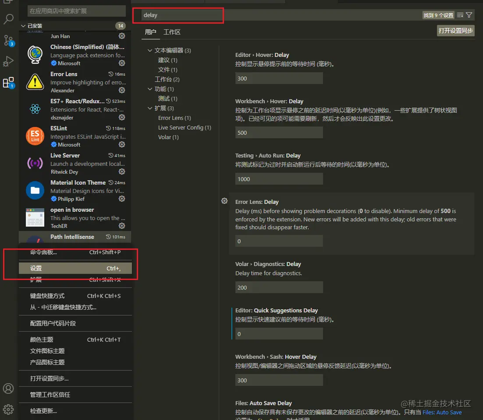Click the clear settings search icon
483x420 pixels.
460,15
